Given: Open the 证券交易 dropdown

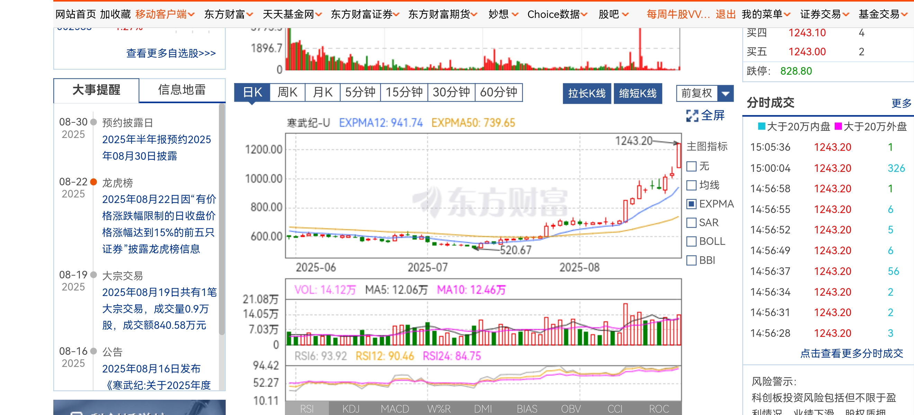Looking at the screenshot, I should pyautogui.click(x=846, y=15).
